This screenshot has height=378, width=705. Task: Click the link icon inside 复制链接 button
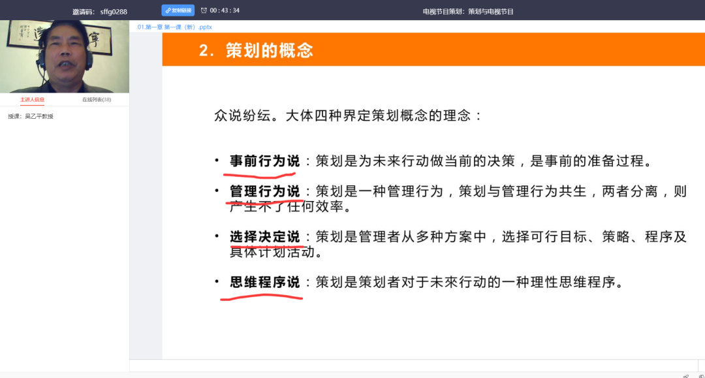pos(168,10)
